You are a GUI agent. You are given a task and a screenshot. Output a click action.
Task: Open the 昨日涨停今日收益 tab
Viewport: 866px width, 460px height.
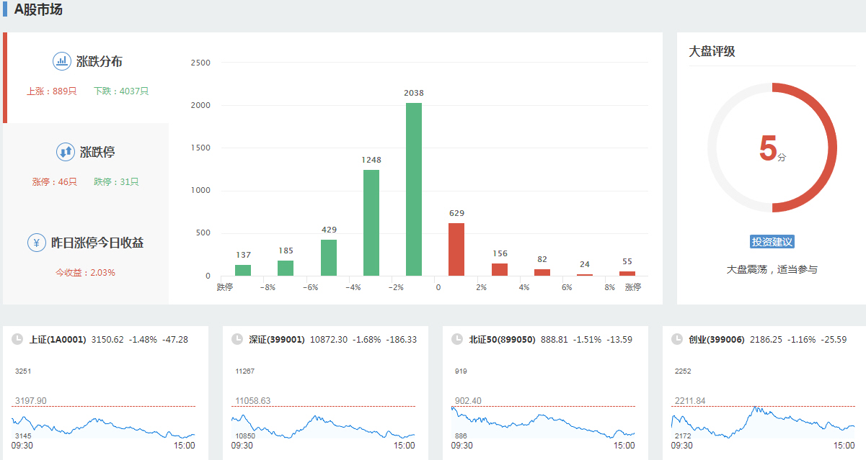pos(97,243)
